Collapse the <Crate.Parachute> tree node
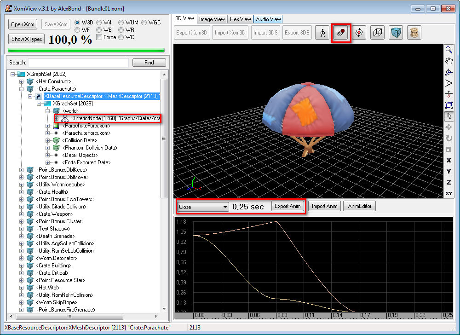This screenshot has width=460, height=335. (x=21, y=89)
